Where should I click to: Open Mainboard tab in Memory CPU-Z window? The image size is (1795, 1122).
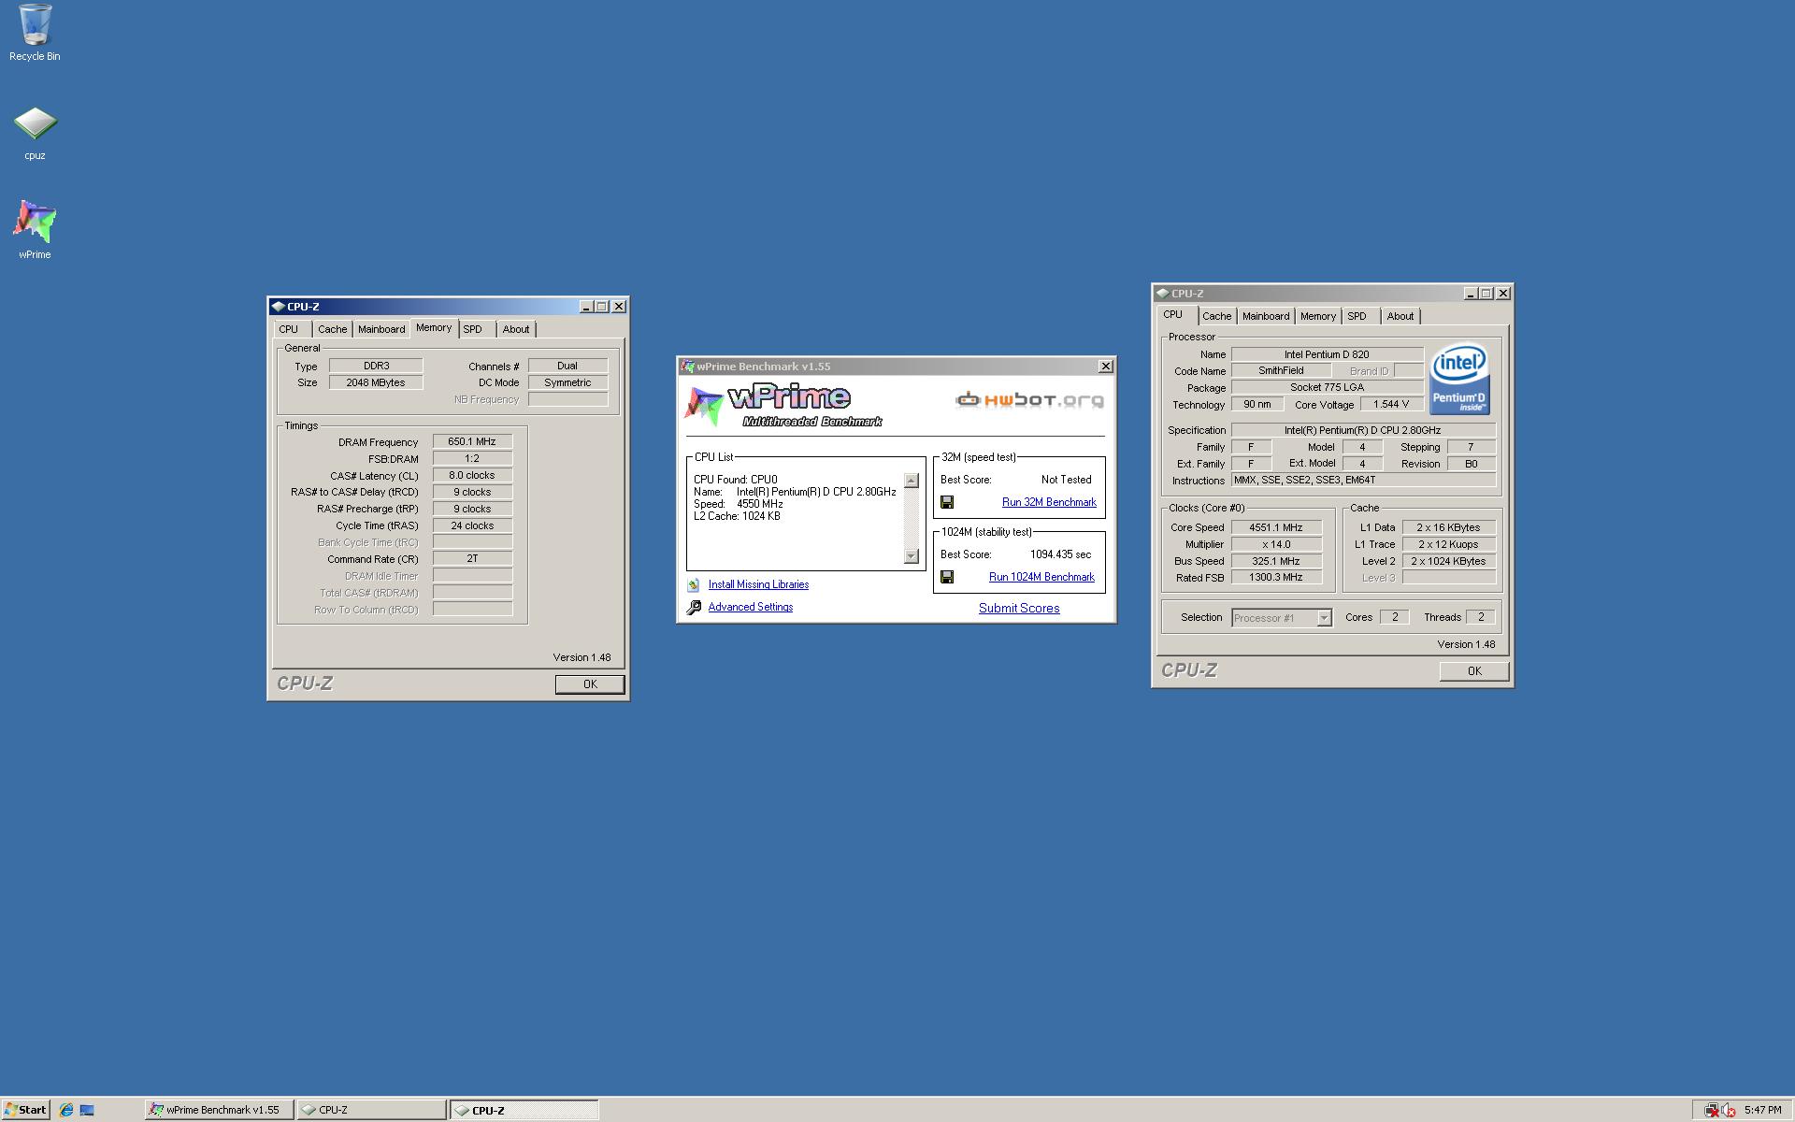click(381, 329)
